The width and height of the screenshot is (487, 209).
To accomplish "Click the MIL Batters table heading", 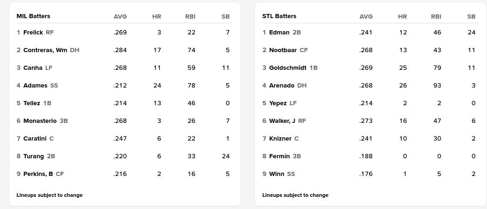I will (x=34, y=16).
